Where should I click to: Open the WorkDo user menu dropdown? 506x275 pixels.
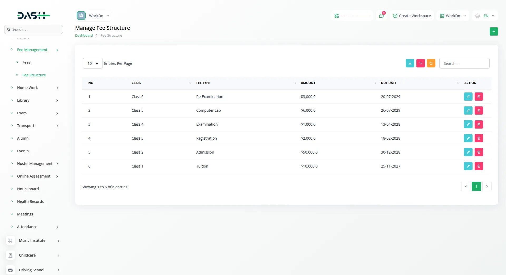453,16
